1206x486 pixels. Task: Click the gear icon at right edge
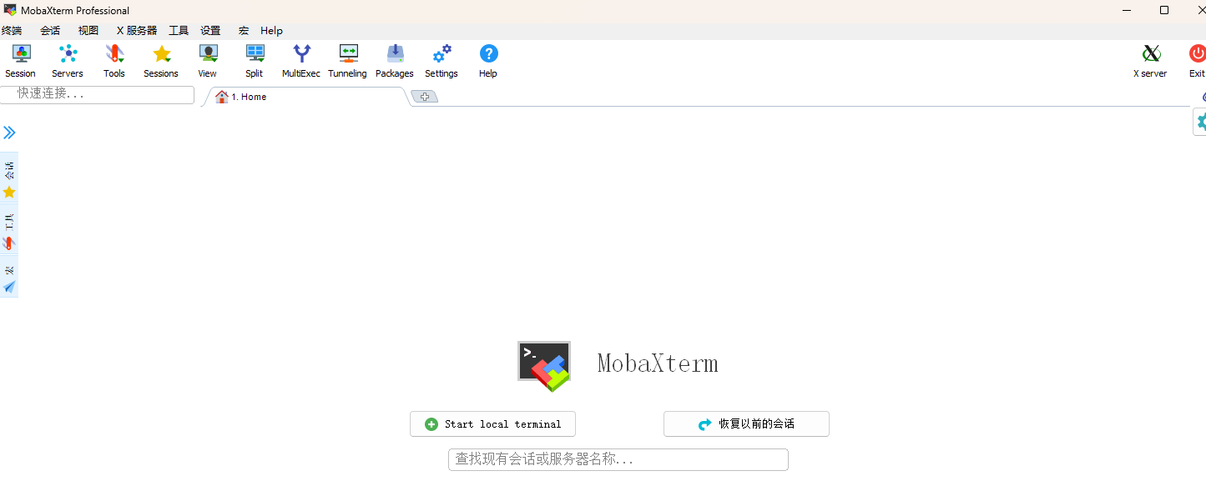(1201, 122)
